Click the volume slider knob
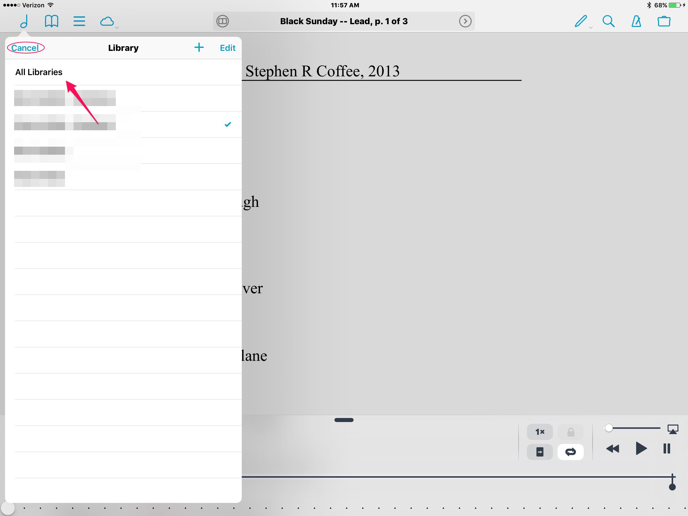Viewport: 688px width, 516px height. (x=608, y=428)
